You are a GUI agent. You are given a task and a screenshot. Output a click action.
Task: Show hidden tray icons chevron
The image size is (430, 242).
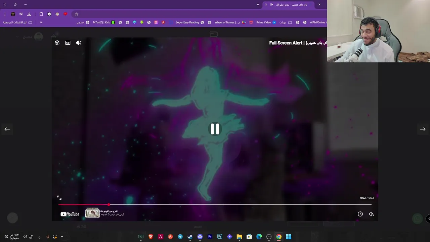[62, 237]
